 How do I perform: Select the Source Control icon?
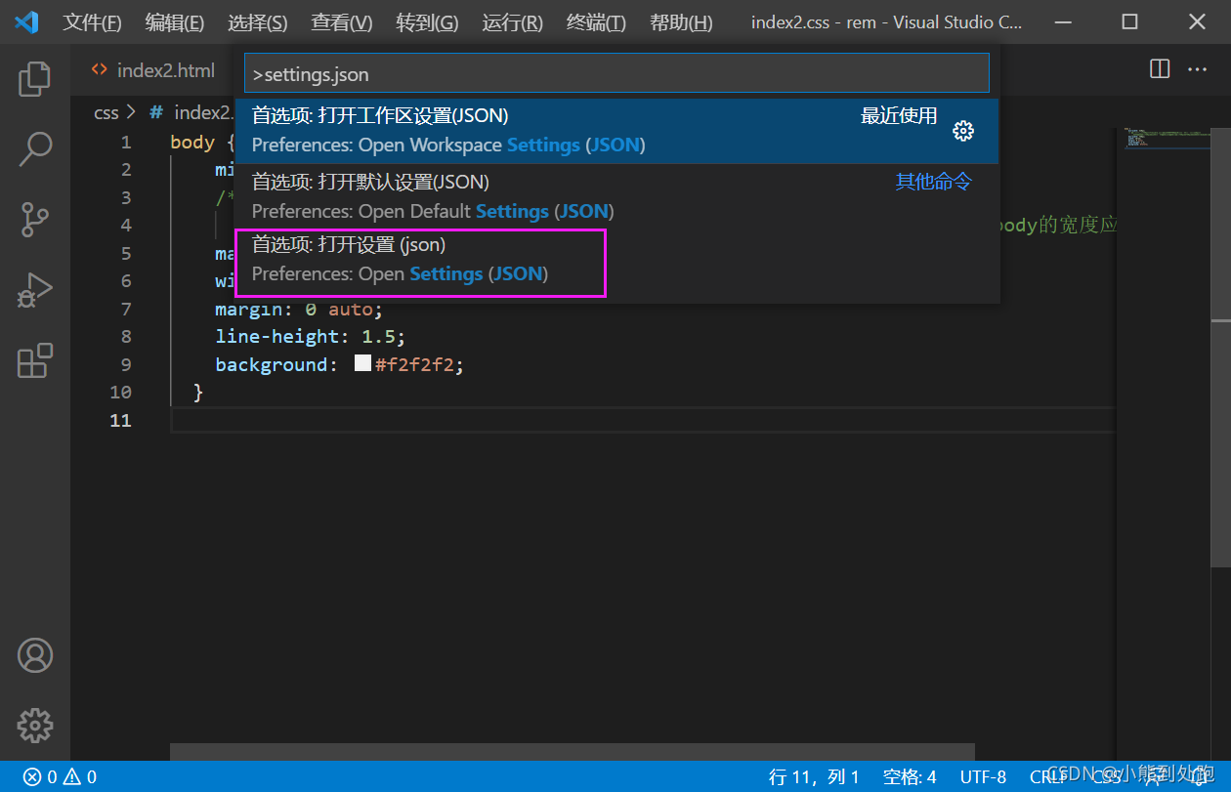[x=35, y=219]
